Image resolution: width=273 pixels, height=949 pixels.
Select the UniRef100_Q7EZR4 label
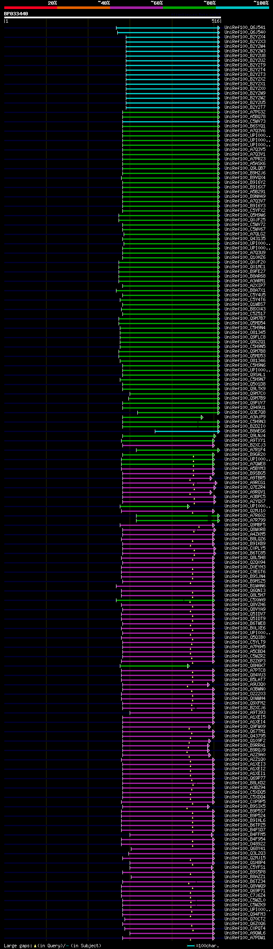click(245, 487)
